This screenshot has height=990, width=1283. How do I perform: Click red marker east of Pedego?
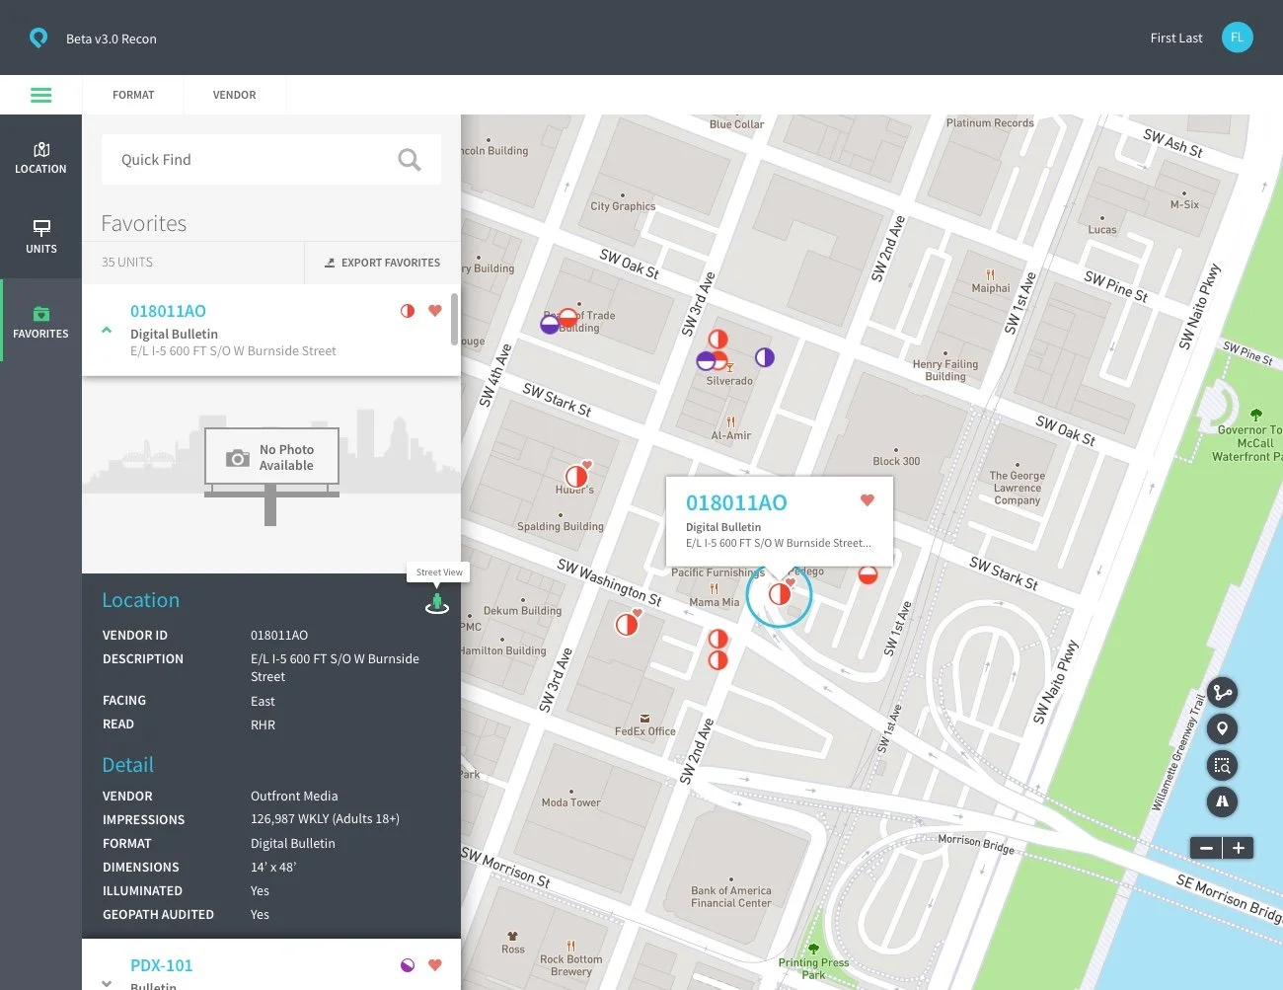pos(868,574)
